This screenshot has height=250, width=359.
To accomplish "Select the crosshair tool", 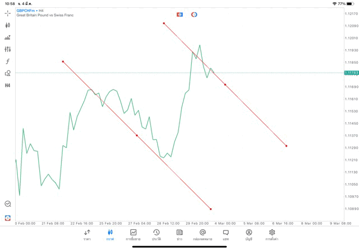I will pos(8,13).
